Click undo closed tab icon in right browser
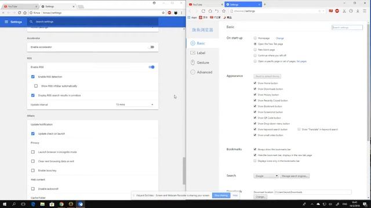This screenshot has width=371, height=208. point(217,11)
